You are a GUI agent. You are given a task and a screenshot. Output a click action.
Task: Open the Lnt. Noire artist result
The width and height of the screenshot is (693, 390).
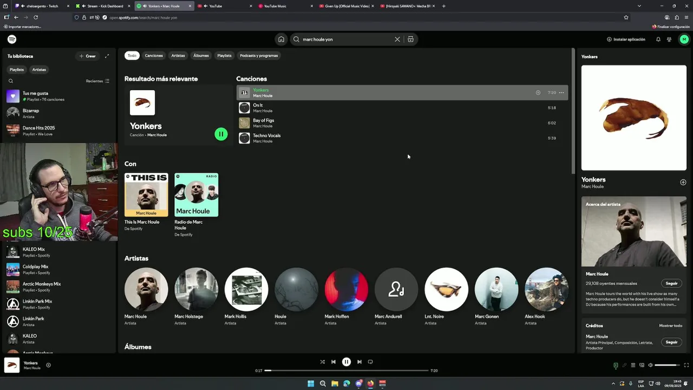click(x=446, y=296)
